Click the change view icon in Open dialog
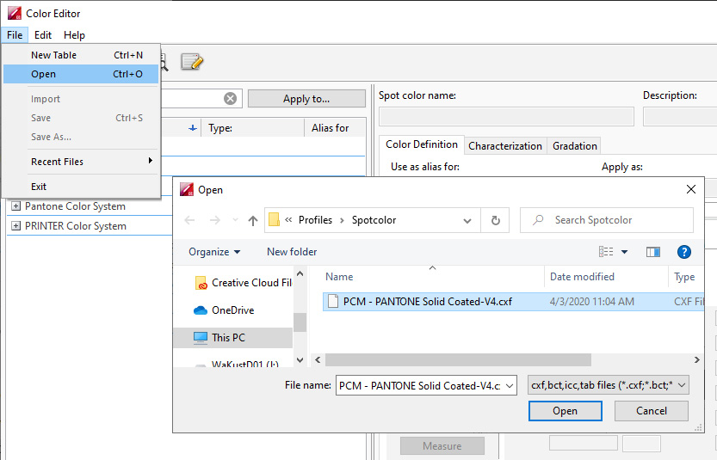This screenshot has width=717, height=460. [x=606, y=252]
